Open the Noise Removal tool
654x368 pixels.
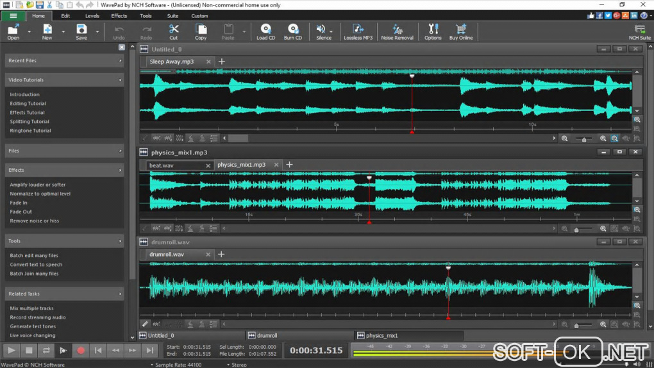tap(397, 29)
